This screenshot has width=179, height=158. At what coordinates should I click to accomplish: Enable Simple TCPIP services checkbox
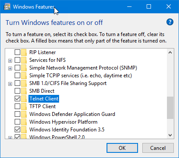coord(17,76)
